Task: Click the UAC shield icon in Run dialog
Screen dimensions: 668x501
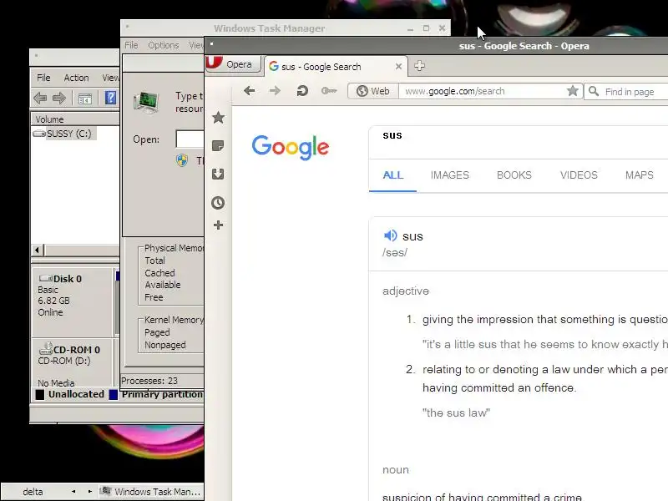Action: click(182, 160)
